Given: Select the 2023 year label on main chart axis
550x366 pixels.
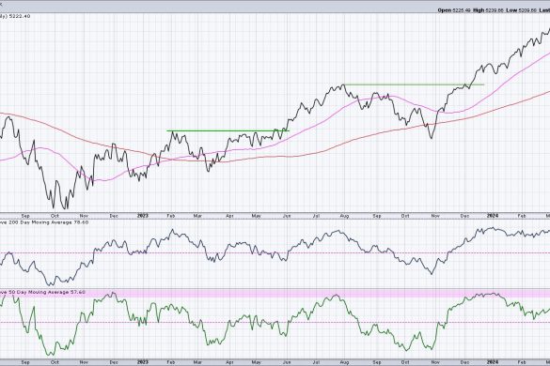Looking at the screenshot, I should [x=142, y=216].
